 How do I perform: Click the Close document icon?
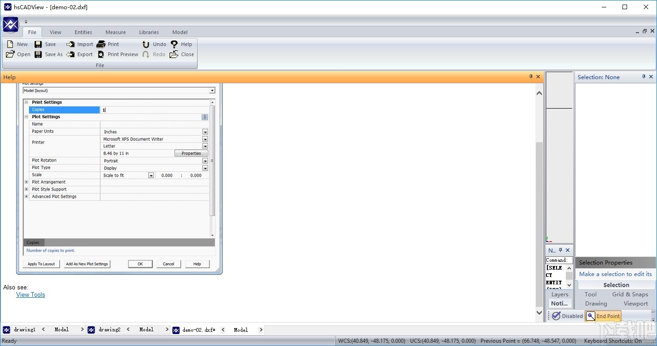tap(174, 54)
